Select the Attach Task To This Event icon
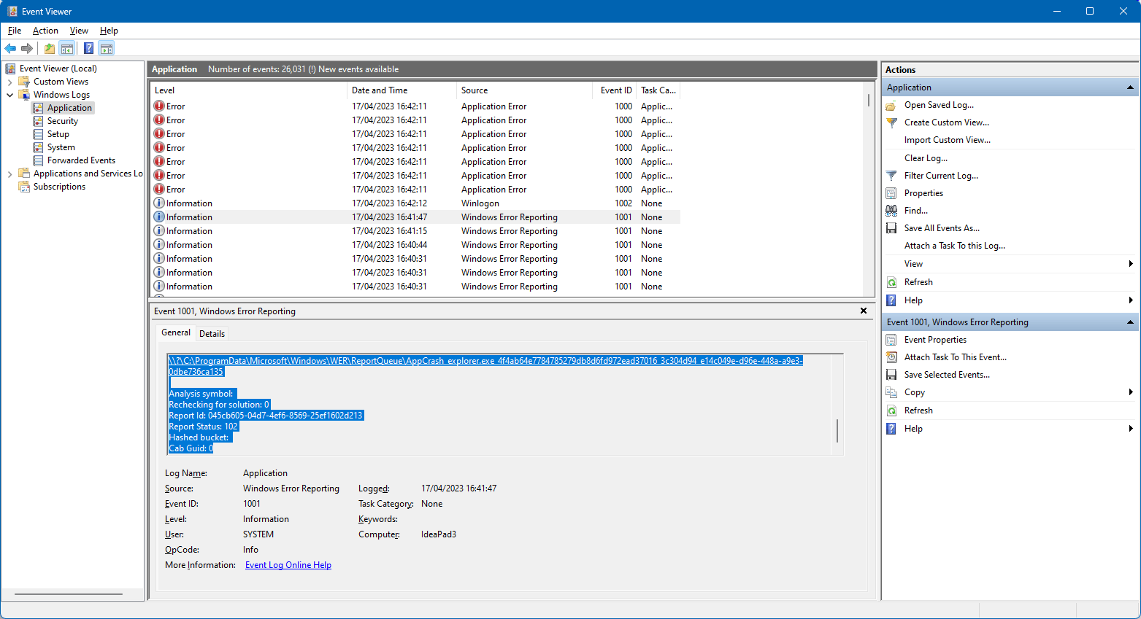 tap(891, 357)
